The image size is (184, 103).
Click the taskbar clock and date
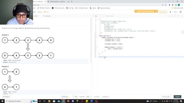tap(176, 101)
